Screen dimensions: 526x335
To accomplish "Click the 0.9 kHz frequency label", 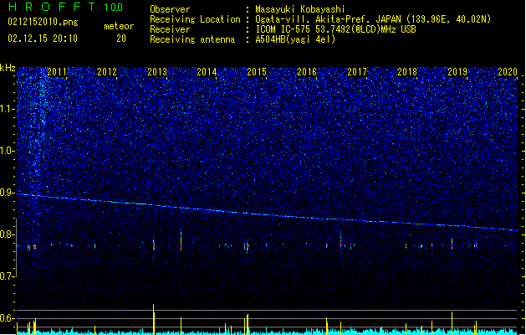I will click(8, 193).
